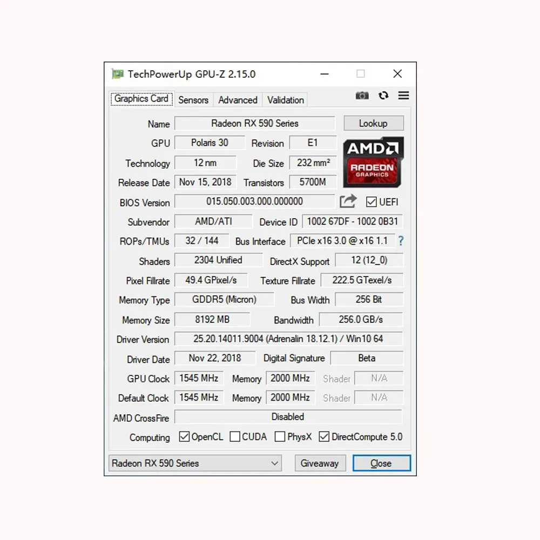Click the Giveaway button
The image size is (540, 540).
[320, 463]
